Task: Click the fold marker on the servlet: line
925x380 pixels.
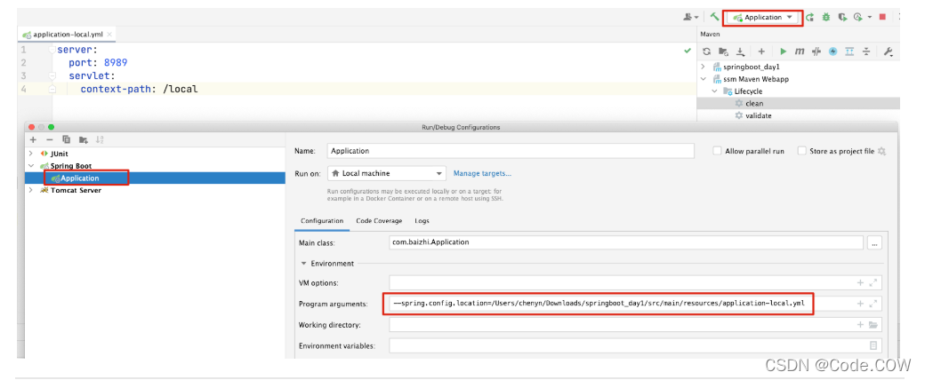Action: (52, 76)
